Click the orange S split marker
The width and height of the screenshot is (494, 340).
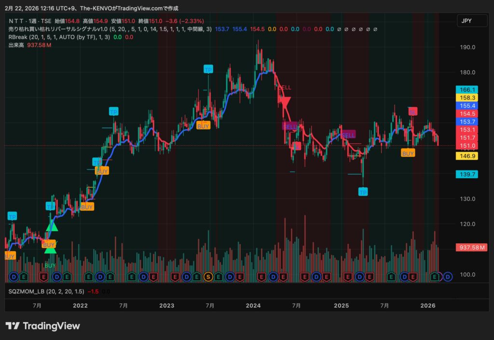pyautogui.click(x=208, y=276)
